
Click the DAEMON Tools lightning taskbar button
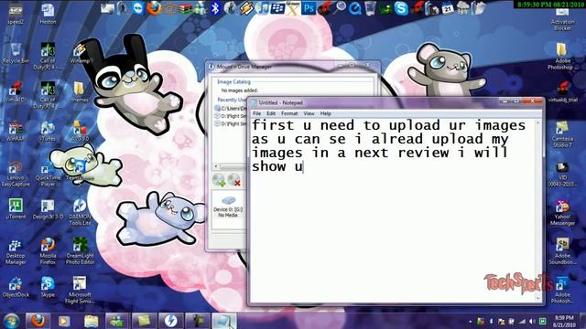click(171, 321)
